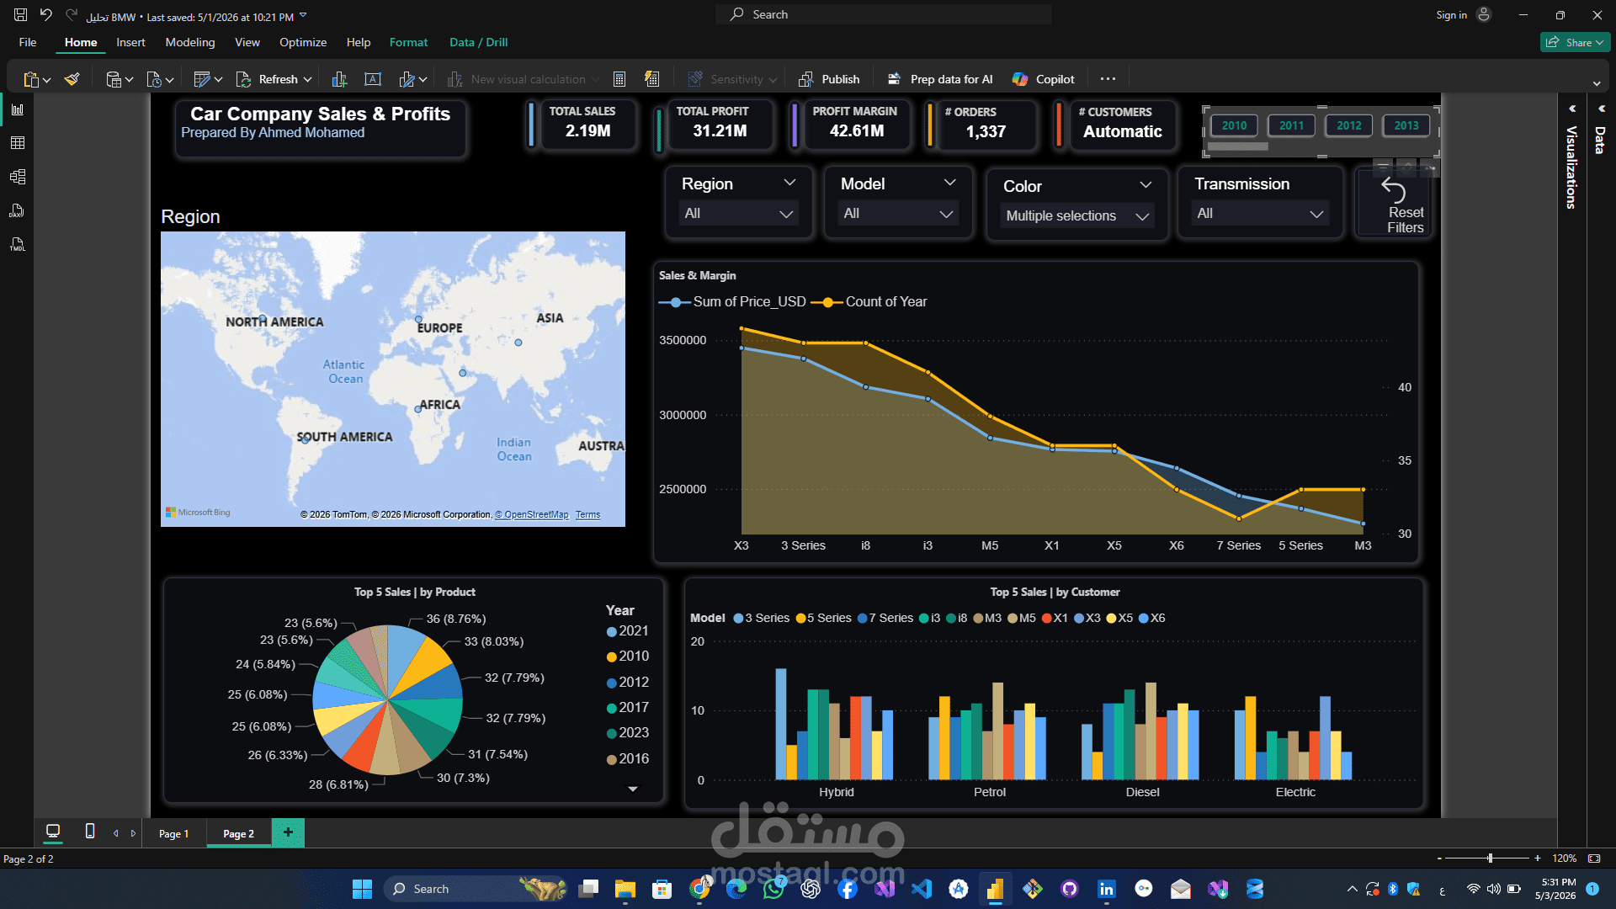Screen dimensions: 1616x909
Task: Open TMDL view in left sidebar
Action: pyautogui.click(x=18, y=244)
